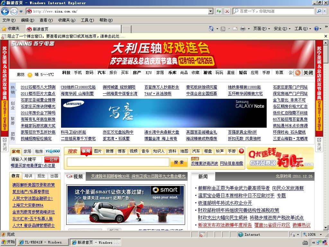
Task: Open the address bar URL history dropdown
Action: point(211,11)
